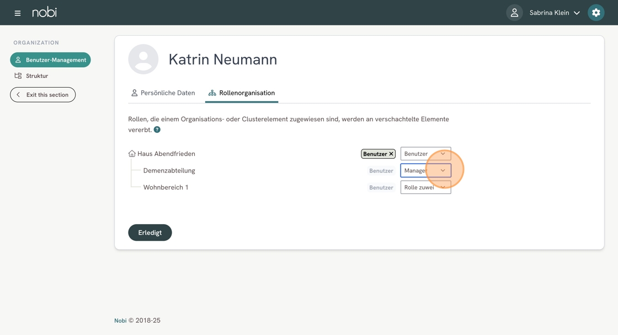
Task: Select the Demenzabteilung tree item
Action: click(x=169, y=171)
